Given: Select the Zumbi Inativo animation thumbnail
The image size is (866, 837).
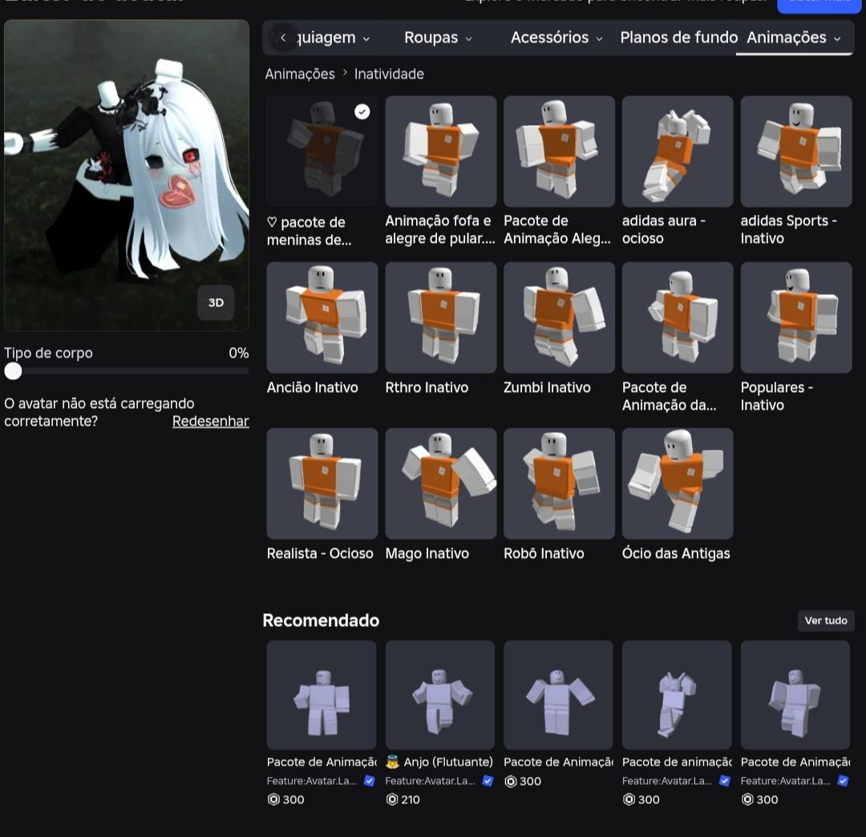Looking at the screenshot, I should click(x=559, y=317).
